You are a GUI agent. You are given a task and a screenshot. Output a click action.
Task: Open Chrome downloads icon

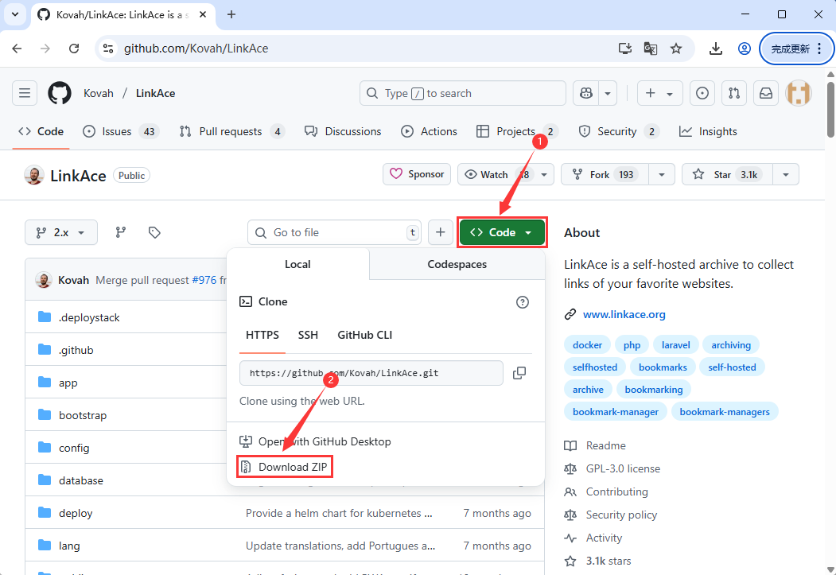click(716, 49)
